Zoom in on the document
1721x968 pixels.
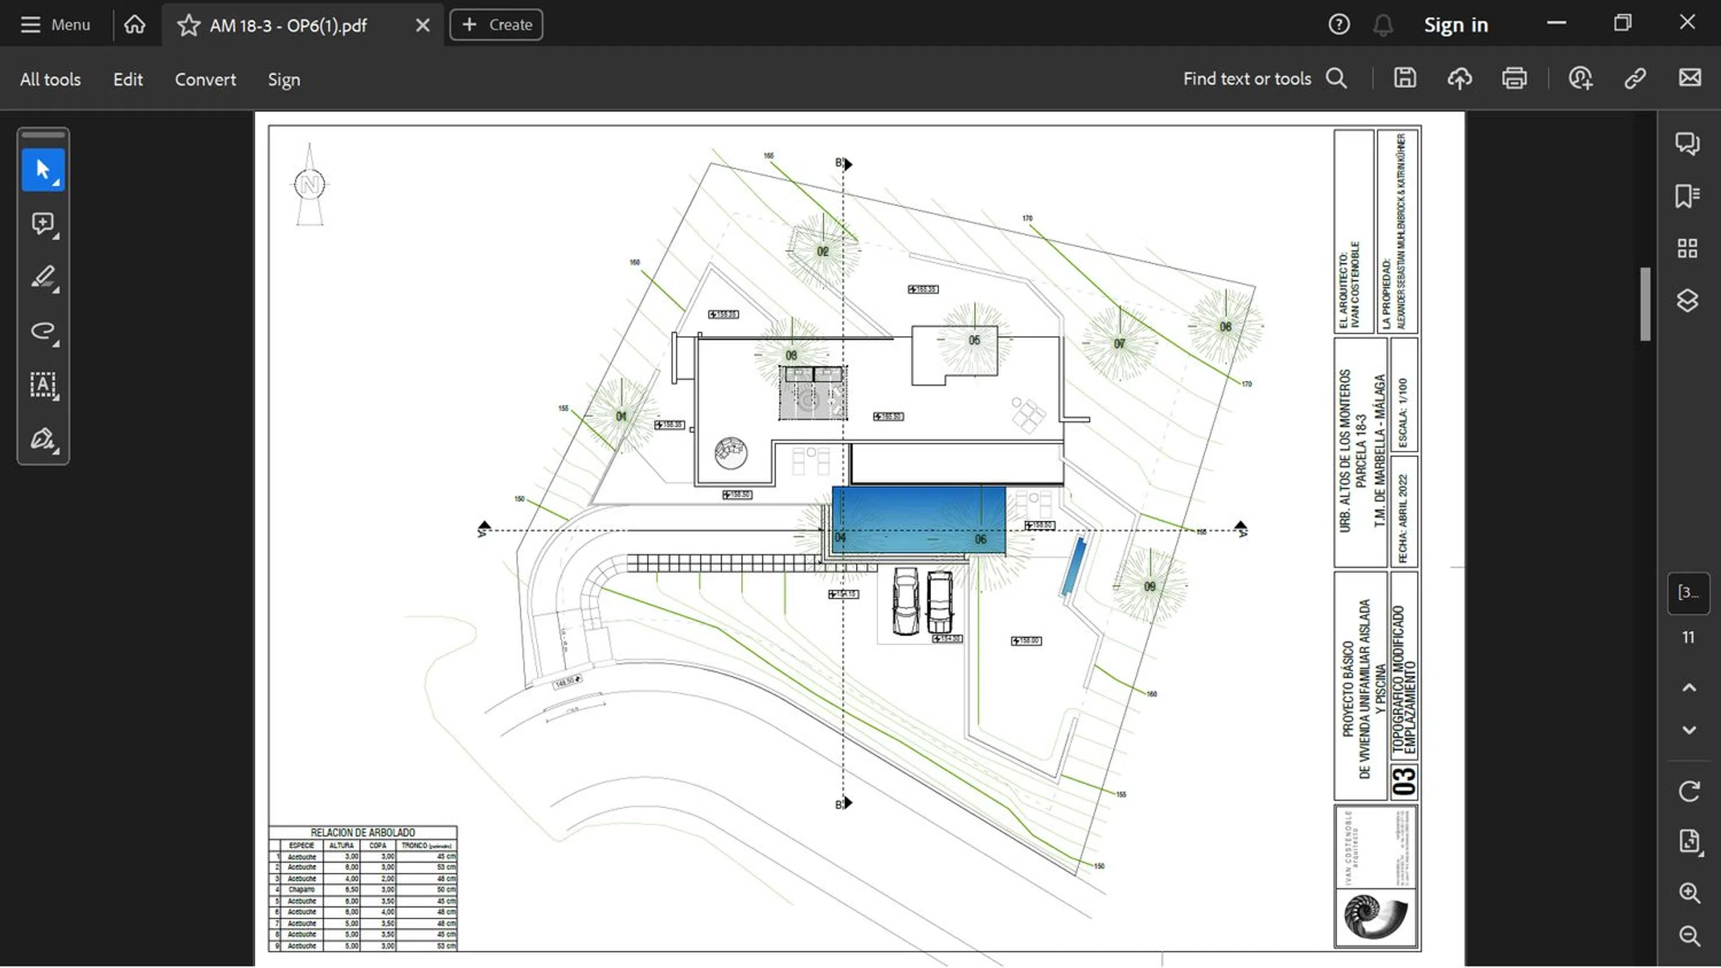point(1689,893)
